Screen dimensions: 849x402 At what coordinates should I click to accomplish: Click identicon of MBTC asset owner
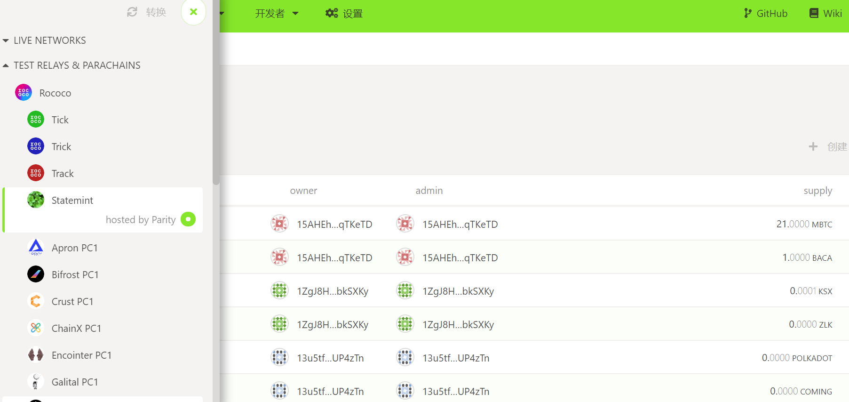[279, 224]
